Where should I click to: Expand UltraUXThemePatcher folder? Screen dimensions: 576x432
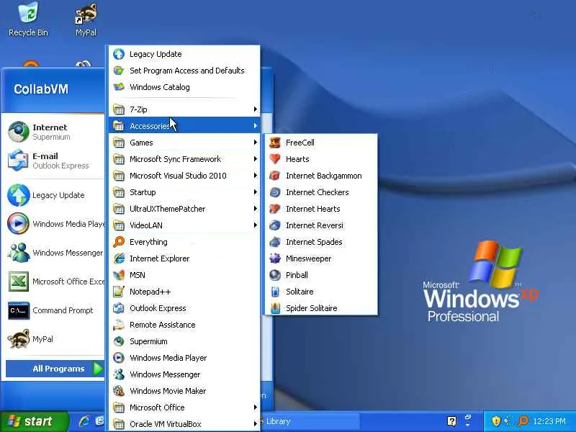coord(184,209)
